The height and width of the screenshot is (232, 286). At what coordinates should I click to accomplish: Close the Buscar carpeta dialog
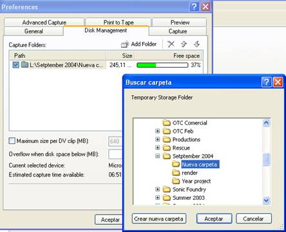click(x=278, y=82)
